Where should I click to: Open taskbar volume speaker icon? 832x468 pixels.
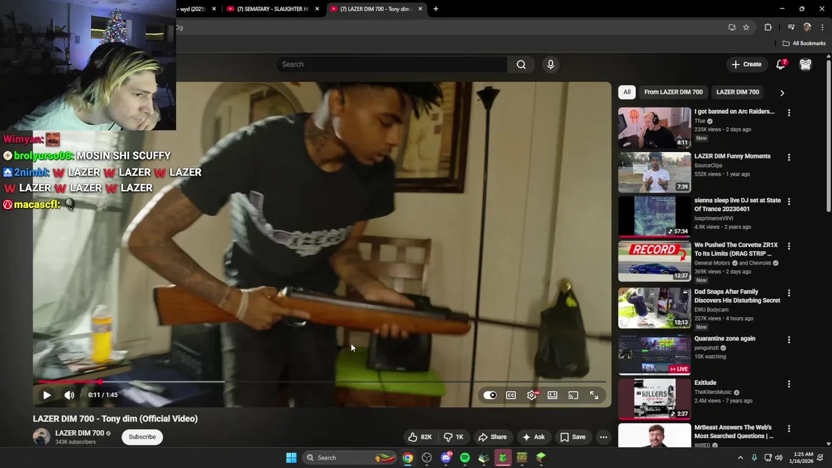tap(779, 458)
